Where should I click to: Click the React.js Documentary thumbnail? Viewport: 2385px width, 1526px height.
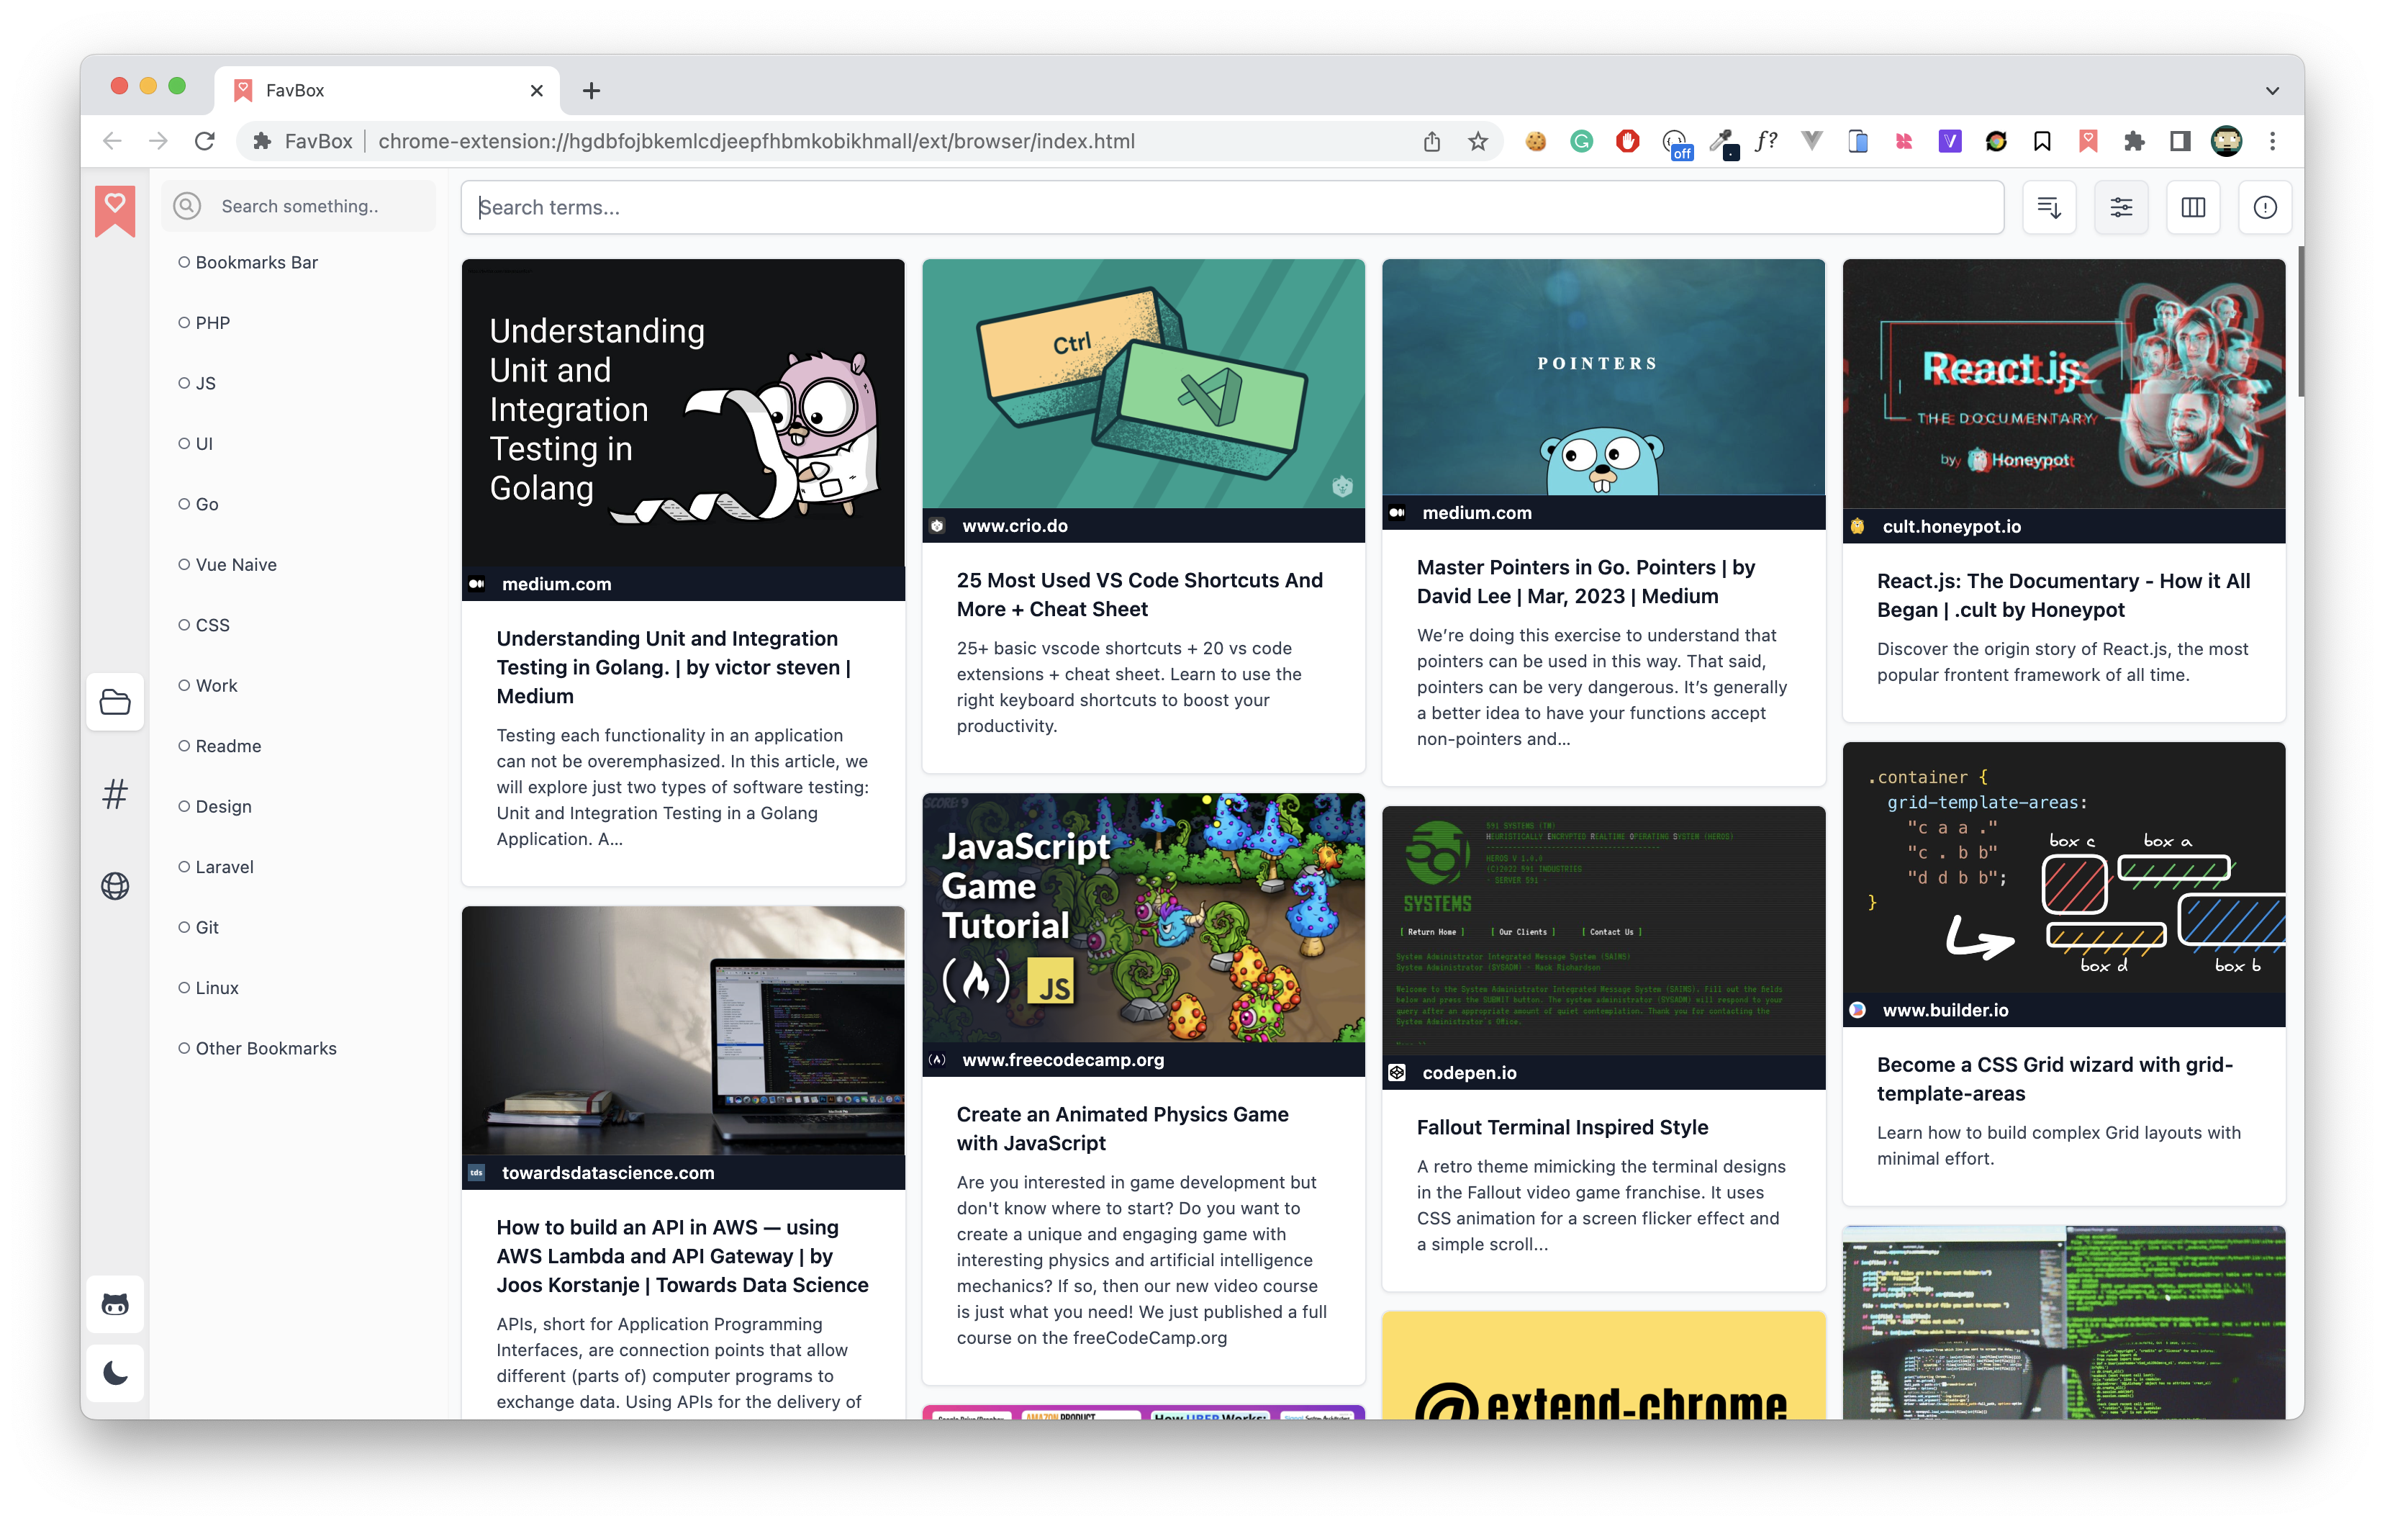point(2063,384)
